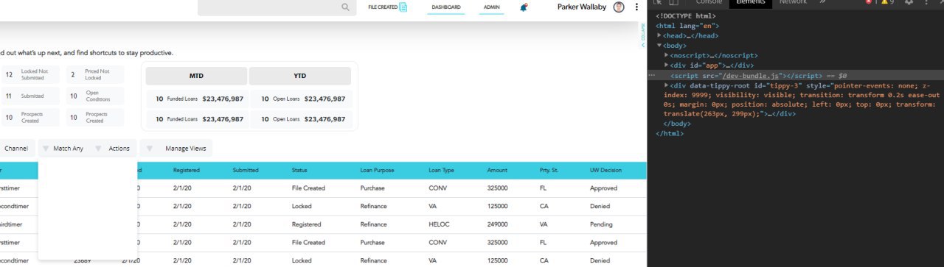This screenshot has height=267, width=944.
Task: Sort by the Prty. St. column header
Action: [549, 170]
